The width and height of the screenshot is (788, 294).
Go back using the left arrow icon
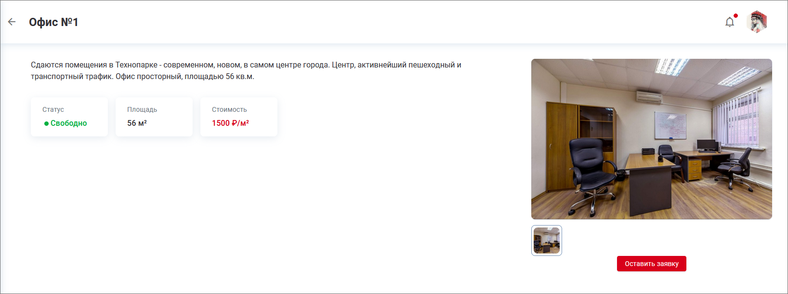click(12, 22)
